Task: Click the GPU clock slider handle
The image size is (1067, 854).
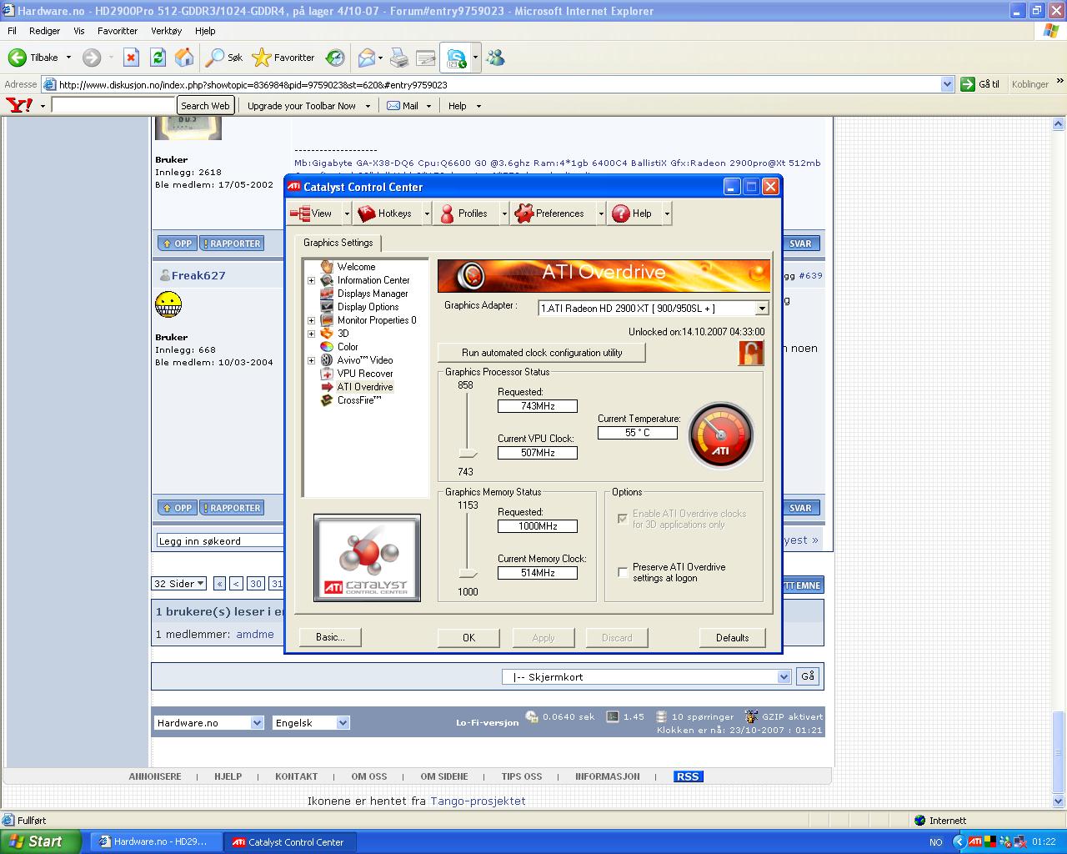Action: click(x=468, y=453)
